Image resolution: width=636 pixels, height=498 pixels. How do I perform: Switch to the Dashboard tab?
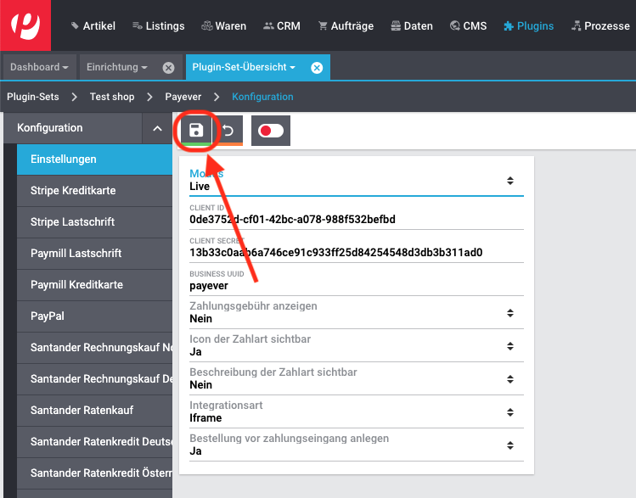39,67
